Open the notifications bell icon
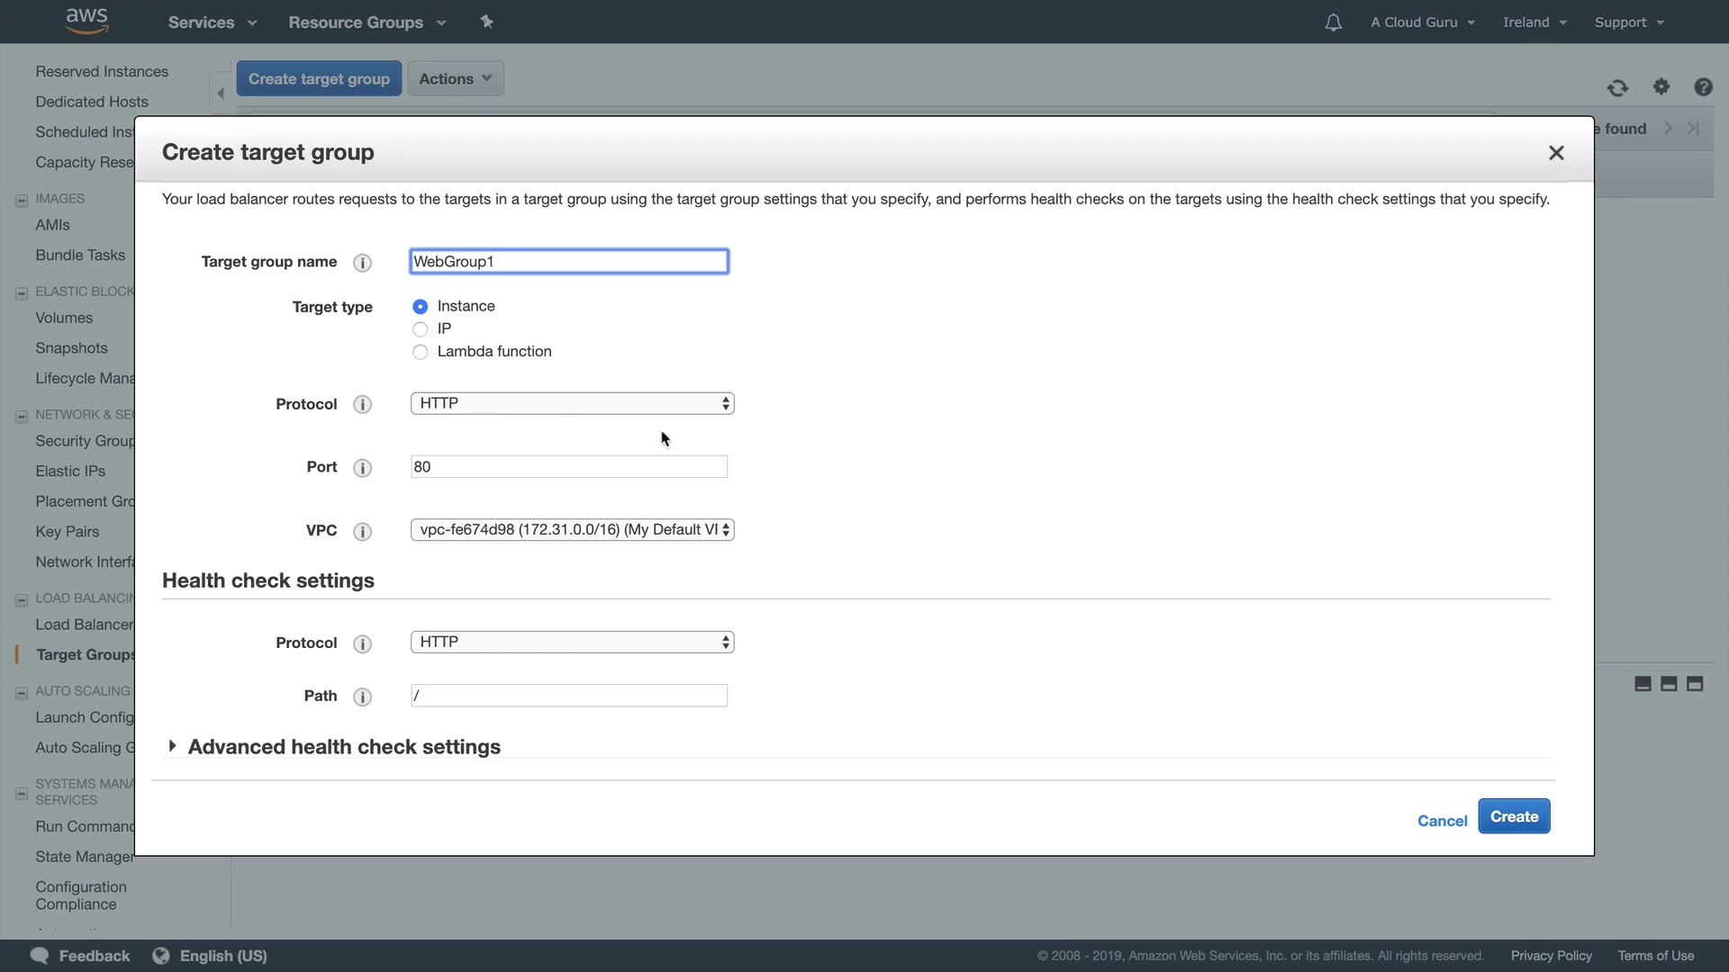1729x972 pixels. tap(1333, 22)
